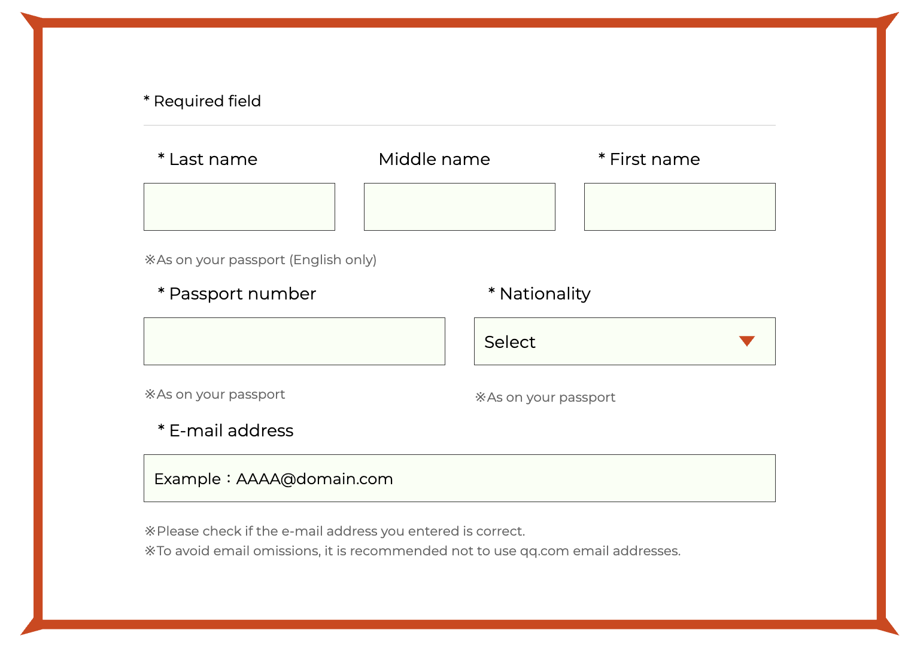
Task: Click the Passport number input field
Action: pyautogui.click(x=294, y=341)
